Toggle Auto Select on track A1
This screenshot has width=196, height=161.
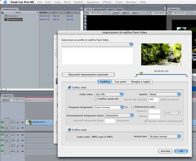click(23, 135)
